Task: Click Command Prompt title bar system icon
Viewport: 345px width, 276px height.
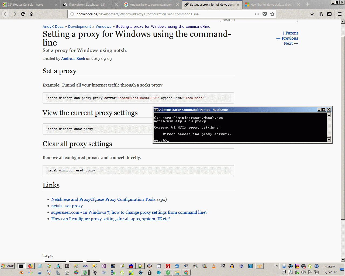Action: pyautogui.click(x=156, y=110)
